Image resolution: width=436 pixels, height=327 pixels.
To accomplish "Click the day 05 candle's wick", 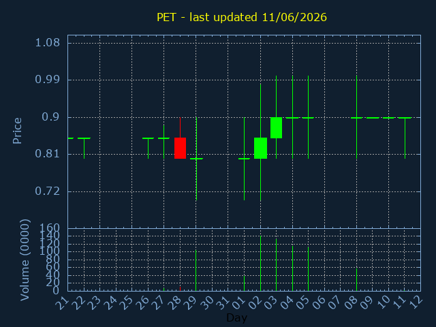I will [308, 116].
